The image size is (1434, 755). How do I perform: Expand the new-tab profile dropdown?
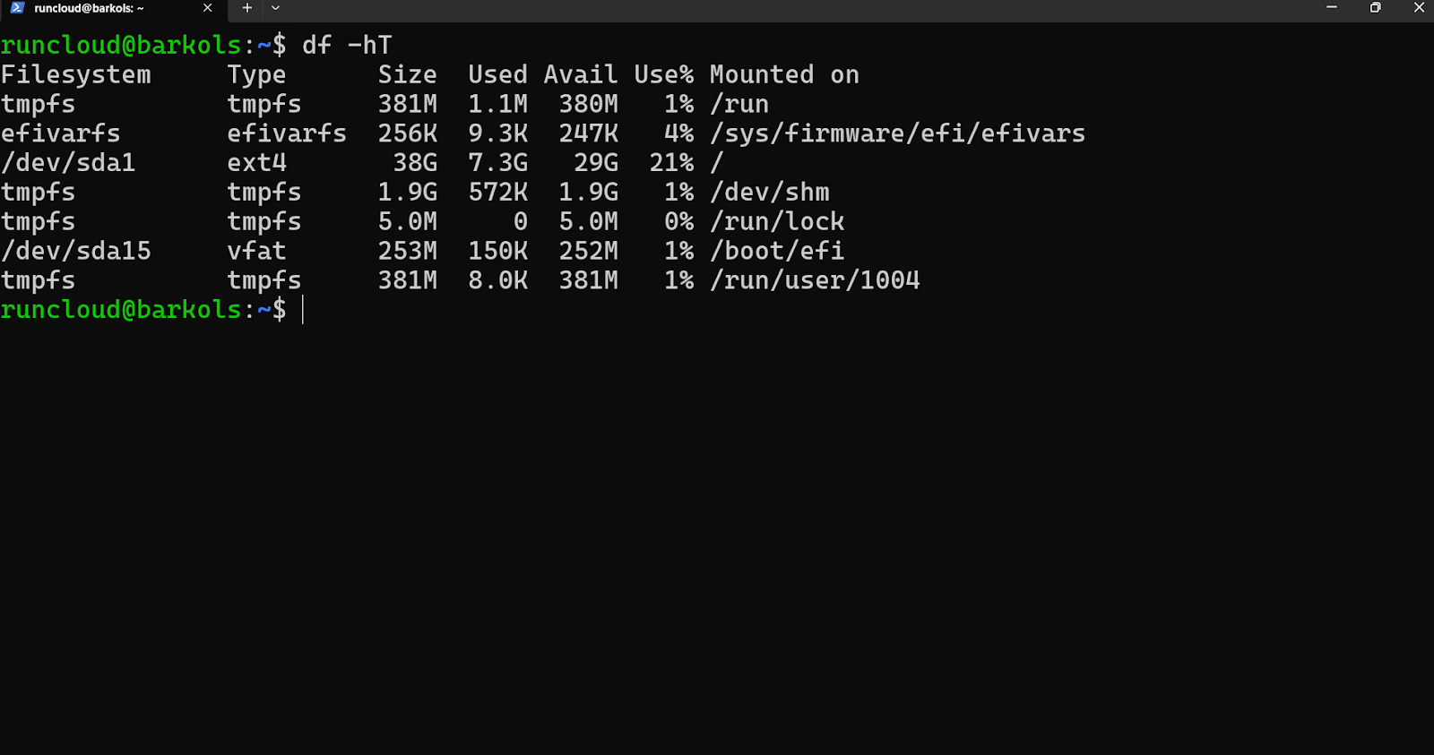(x=275, y=8)
